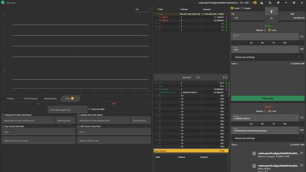The width and height of the screenshot is (306, 172).
Task: Click the Balance limit for purchase field
Action: coord(38,140)
